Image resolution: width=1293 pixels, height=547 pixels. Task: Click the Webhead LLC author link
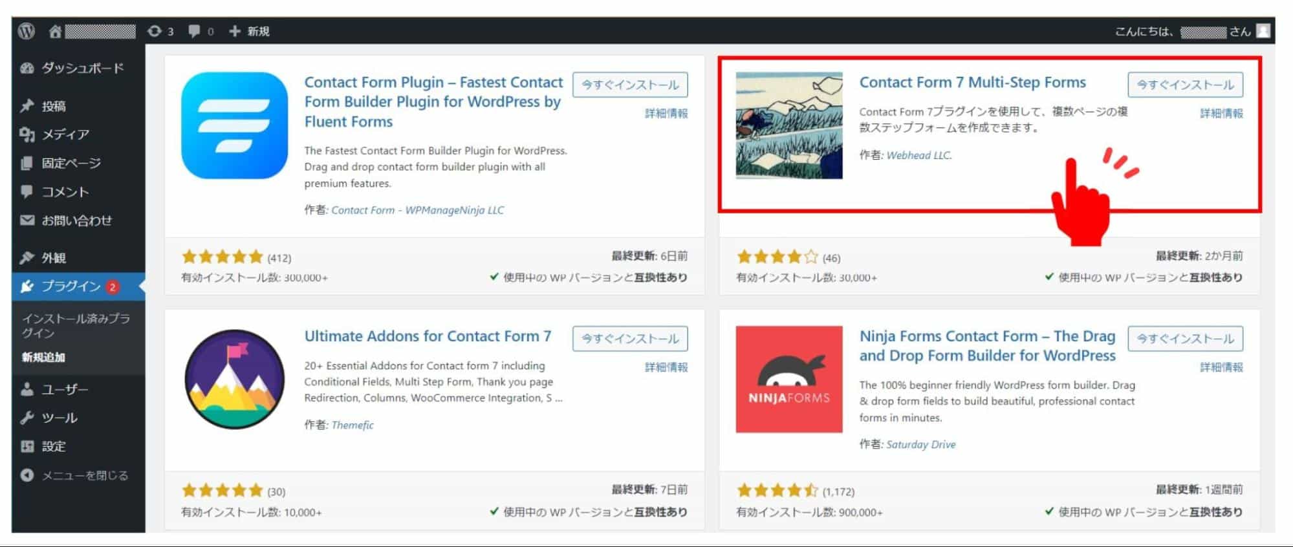918,155
